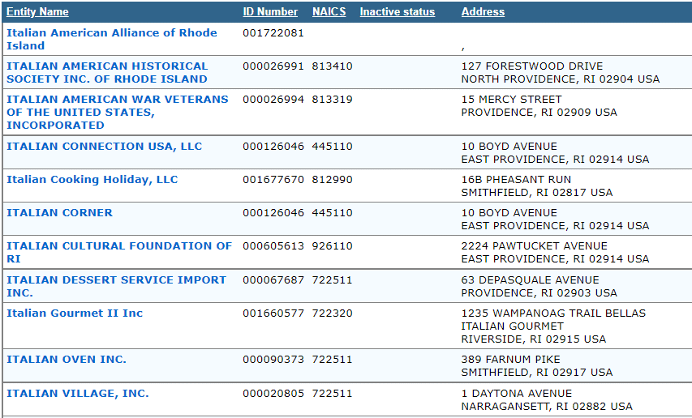The width and height of the screenshot is (692, 418).
Task: Open Italian Dessert Service Import Inc.
Action: 116,286
